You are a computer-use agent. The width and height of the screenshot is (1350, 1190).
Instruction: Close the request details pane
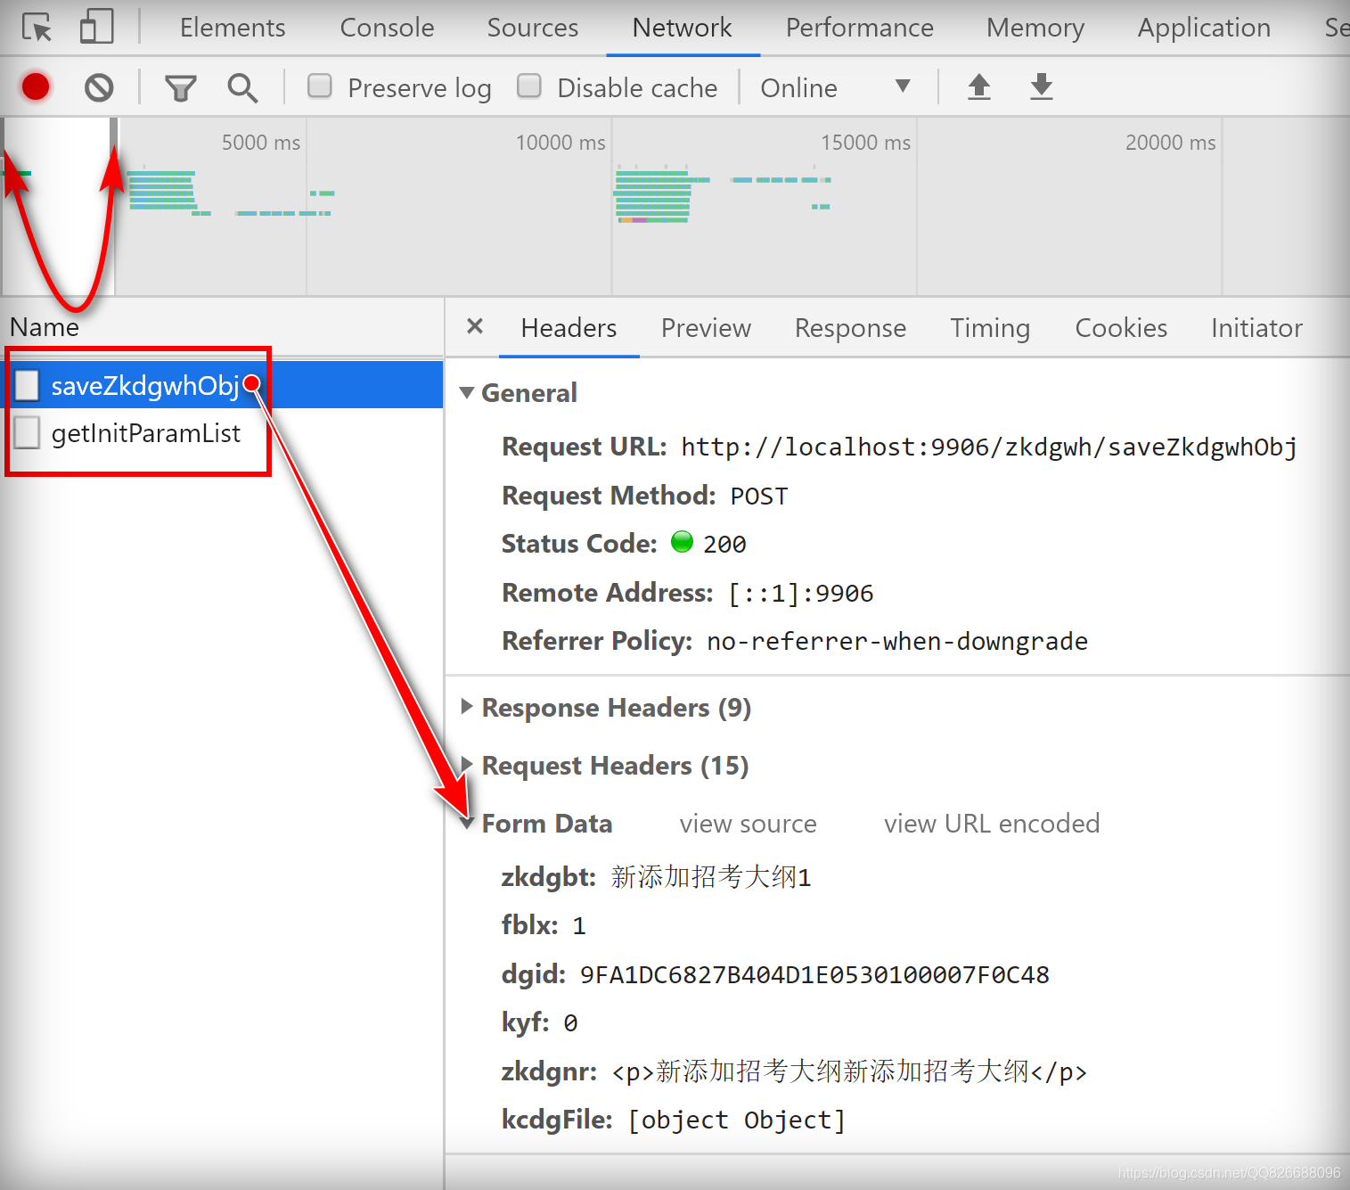475,326
